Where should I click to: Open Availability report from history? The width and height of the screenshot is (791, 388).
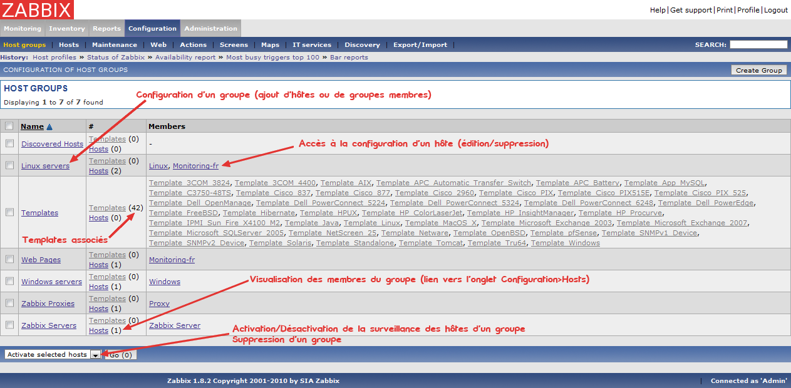point(185,57)
